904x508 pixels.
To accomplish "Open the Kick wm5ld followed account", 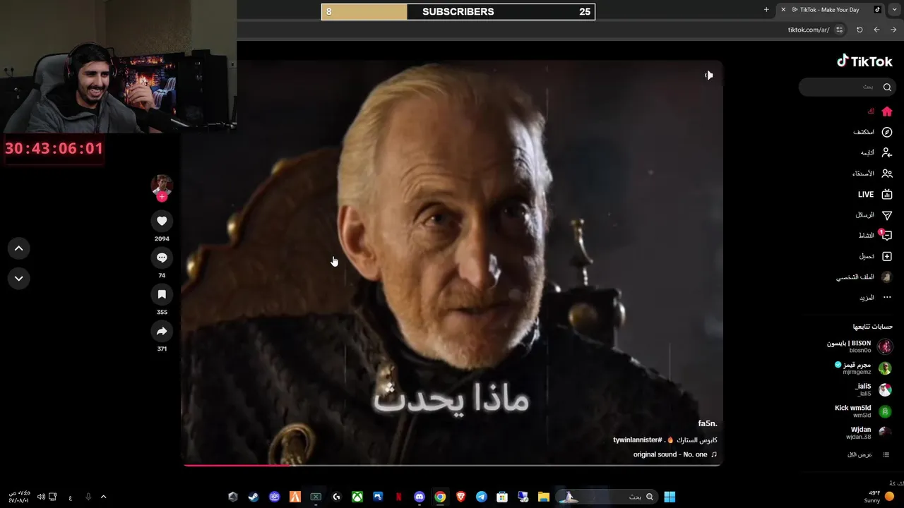I will (863, 411).
